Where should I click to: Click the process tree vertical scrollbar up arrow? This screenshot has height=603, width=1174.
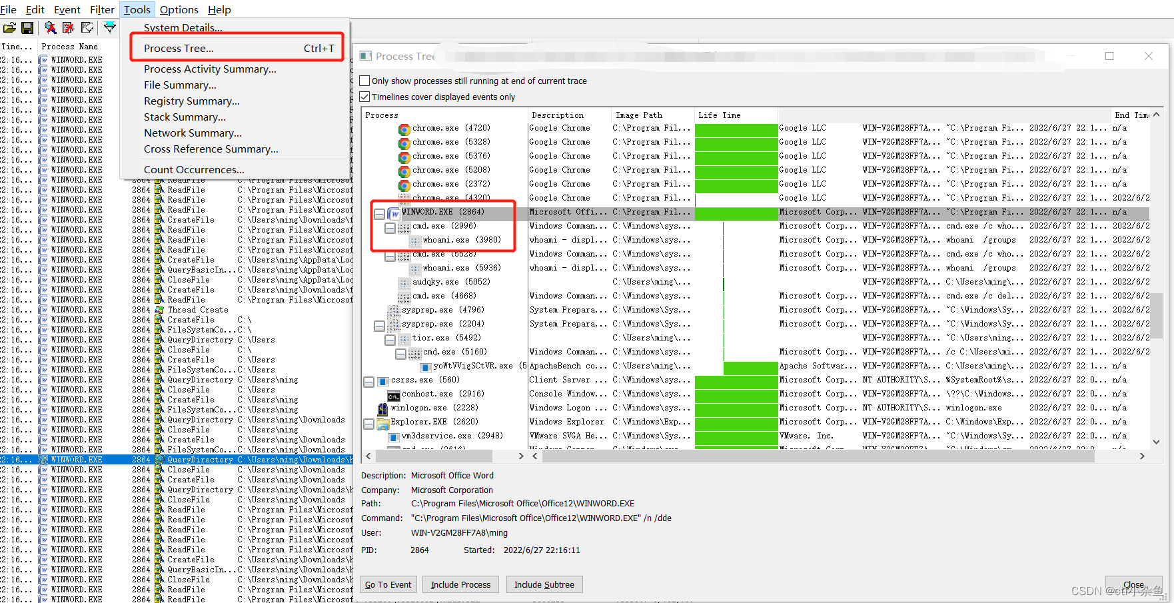pyautogui.click(x=1156, y=115)
